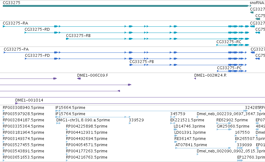Select the DME1-002M24.R purple arrow glyph
This screenshot has width=265, height=162.
[195, 79]
